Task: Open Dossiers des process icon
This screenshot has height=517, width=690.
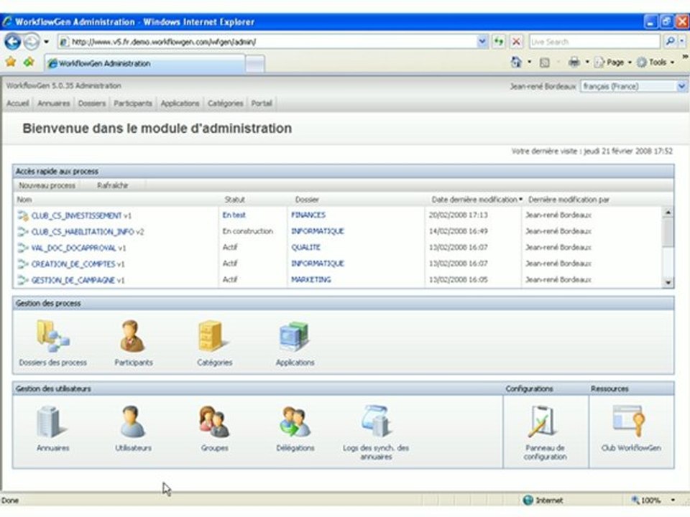Action: [52, 337]
